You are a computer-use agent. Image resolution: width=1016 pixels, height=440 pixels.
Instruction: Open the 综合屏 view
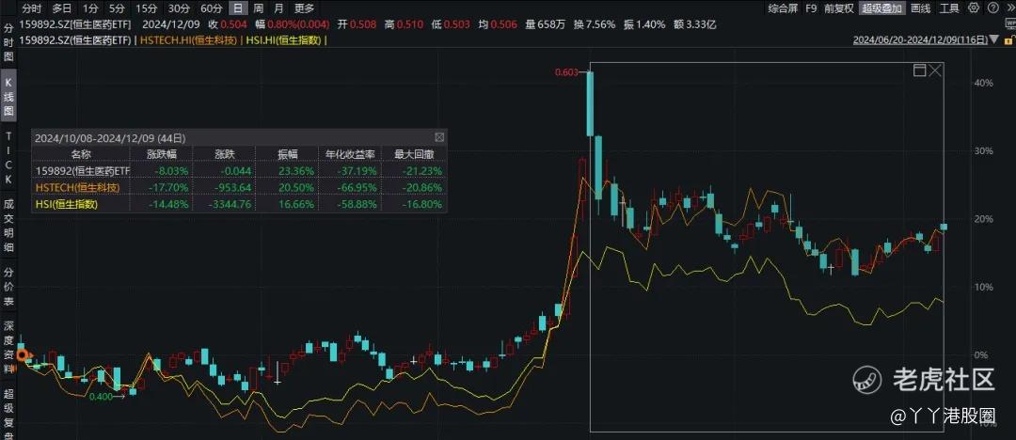[x=783, y=8]
